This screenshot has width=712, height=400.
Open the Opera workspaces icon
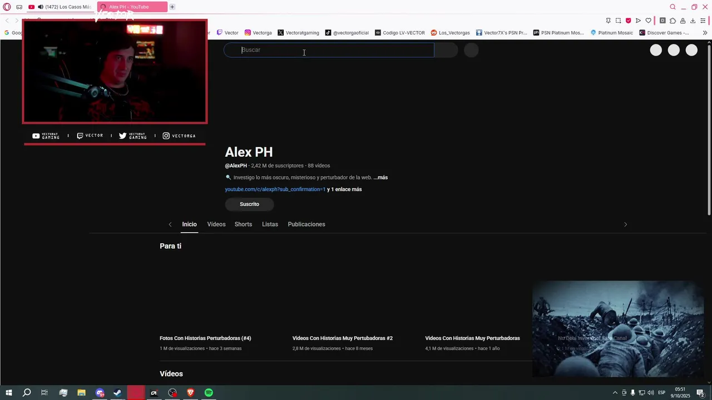[x=19, y=7]
